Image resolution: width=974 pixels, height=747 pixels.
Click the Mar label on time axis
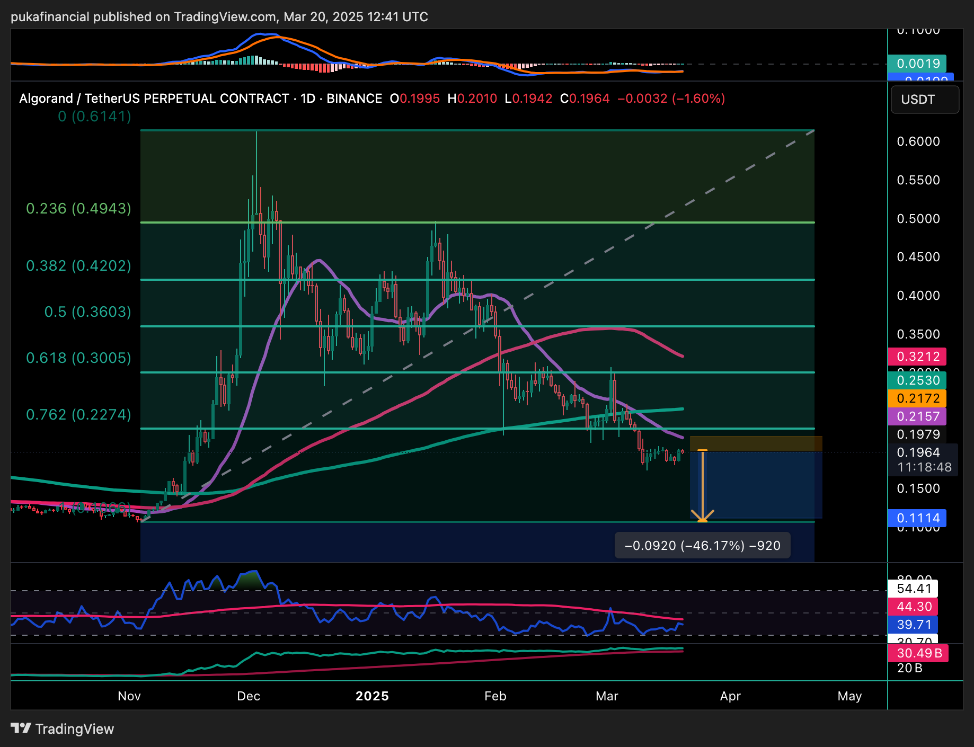[x=607, y=696]
